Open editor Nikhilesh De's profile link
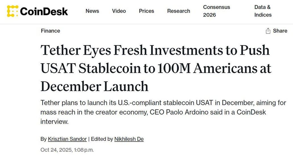This screenshot has width=293, height=156. [129, 139]
